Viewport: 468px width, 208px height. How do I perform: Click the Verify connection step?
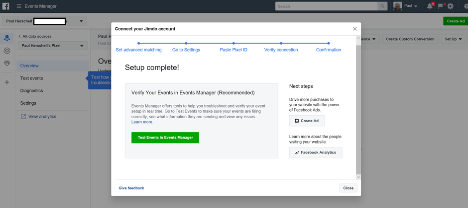pos(281,50)
